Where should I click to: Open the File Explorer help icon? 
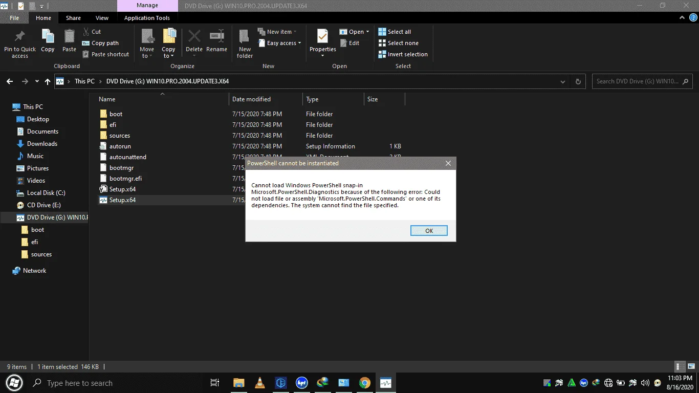[693, 17]
